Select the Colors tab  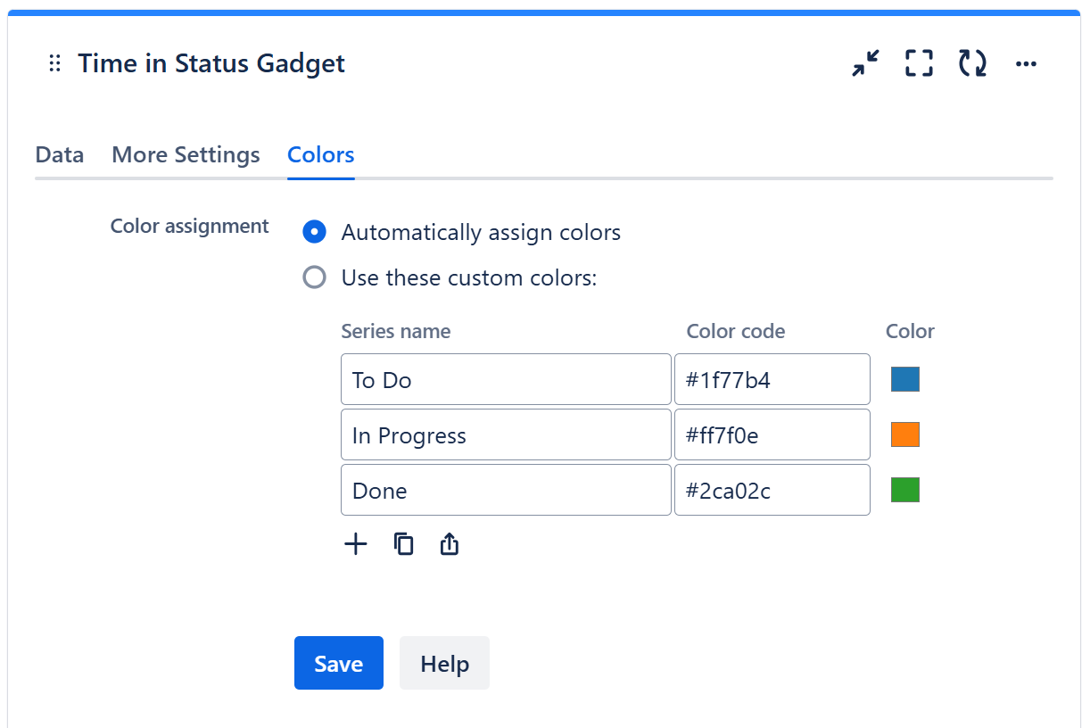coord(321,154)
